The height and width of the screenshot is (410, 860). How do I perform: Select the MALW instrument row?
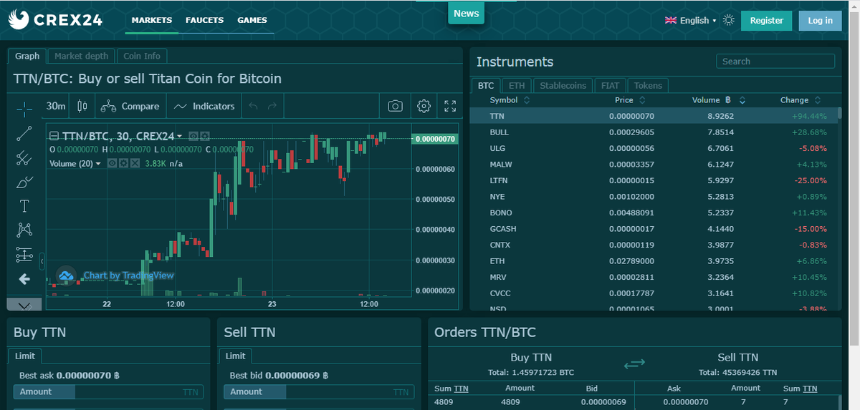[x=654, y=165]
